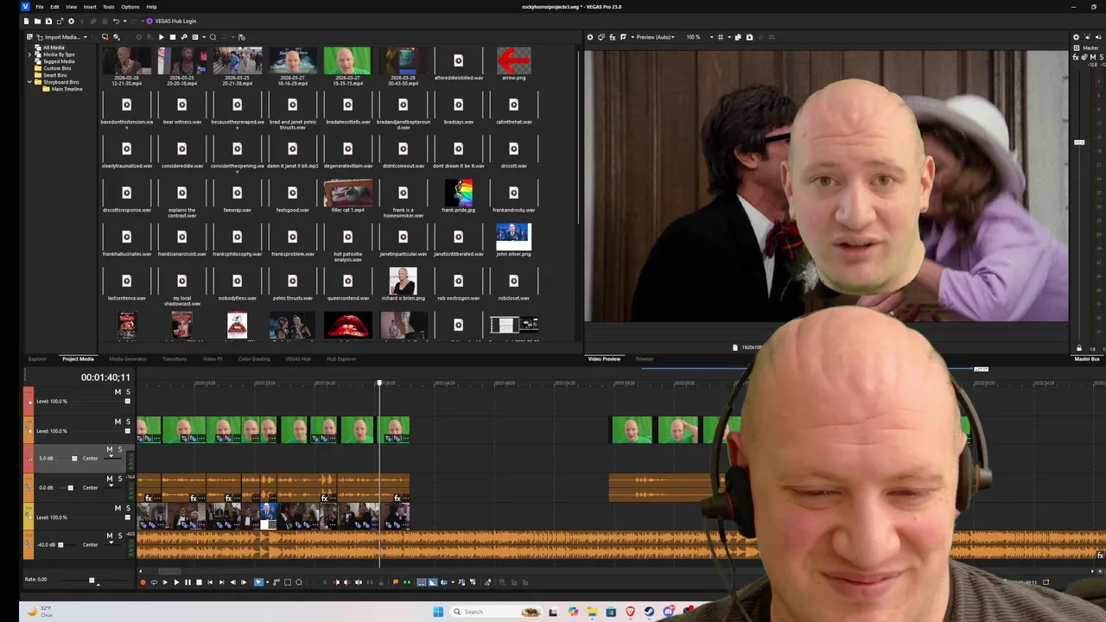Switch to the Color Grading tab

(254, 359)
